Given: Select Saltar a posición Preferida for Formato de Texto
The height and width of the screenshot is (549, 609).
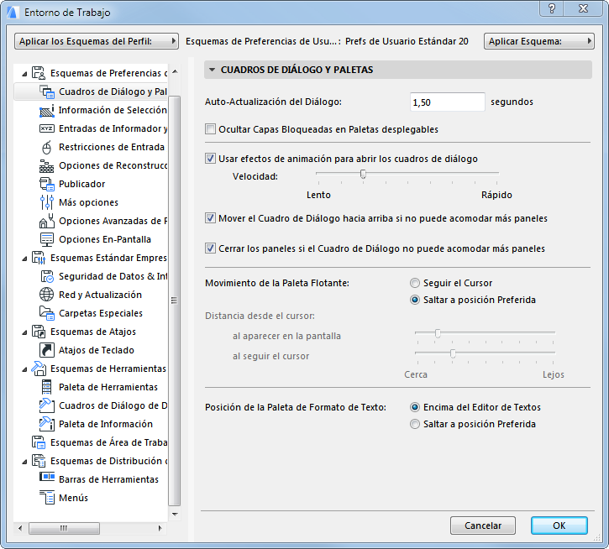Looking at the screenshot, I should pyautogui.click(x=415, y=424).
